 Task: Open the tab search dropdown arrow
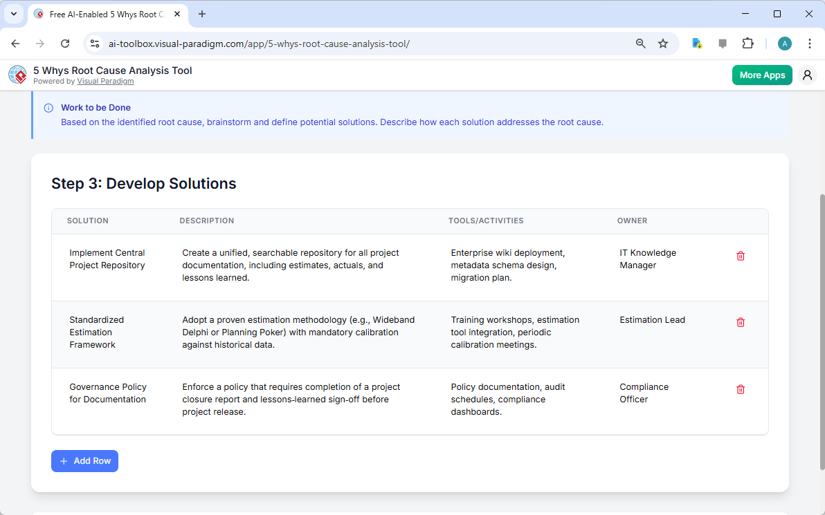click(x=13, y=14)
